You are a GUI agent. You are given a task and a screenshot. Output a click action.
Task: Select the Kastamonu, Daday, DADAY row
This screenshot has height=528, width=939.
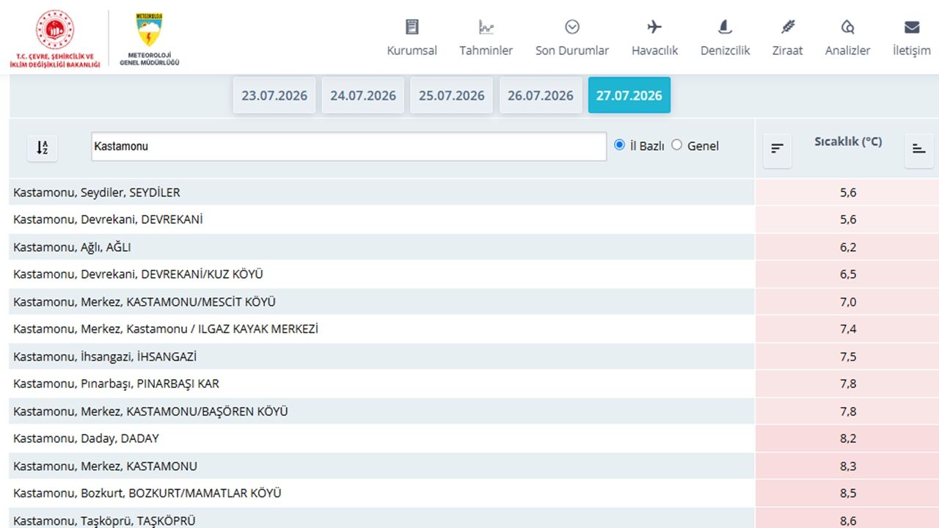381,439
